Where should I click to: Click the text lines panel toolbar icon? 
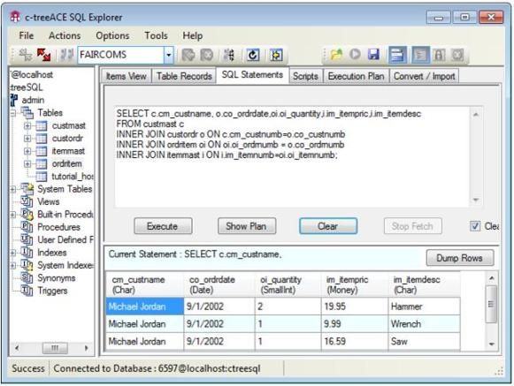pyautogui.click(x=420, y=55)
